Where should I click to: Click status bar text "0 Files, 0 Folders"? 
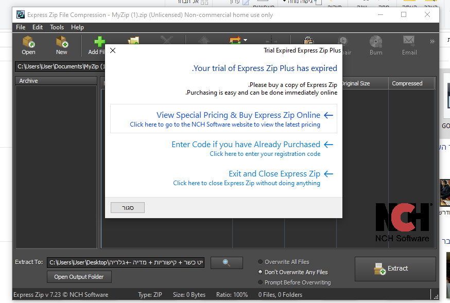click(x=280, y=295)
